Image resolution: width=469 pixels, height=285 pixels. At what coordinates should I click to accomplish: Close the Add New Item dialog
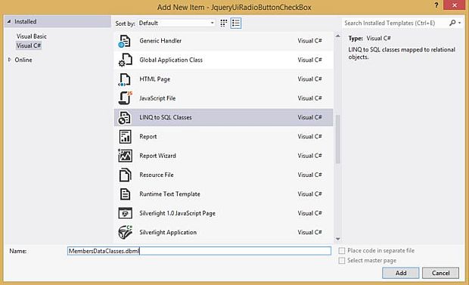point(454,5)
